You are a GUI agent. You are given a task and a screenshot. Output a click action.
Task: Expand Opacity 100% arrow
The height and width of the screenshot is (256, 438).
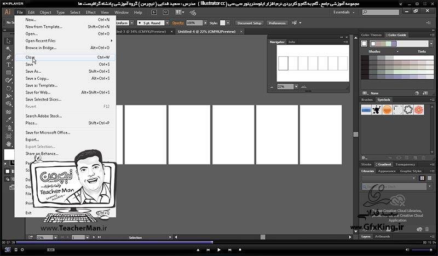[205, 23]
